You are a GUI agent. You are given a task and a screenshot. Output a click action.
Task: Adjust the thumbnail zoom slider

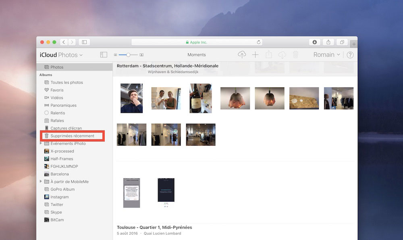(x=128, y=55)
